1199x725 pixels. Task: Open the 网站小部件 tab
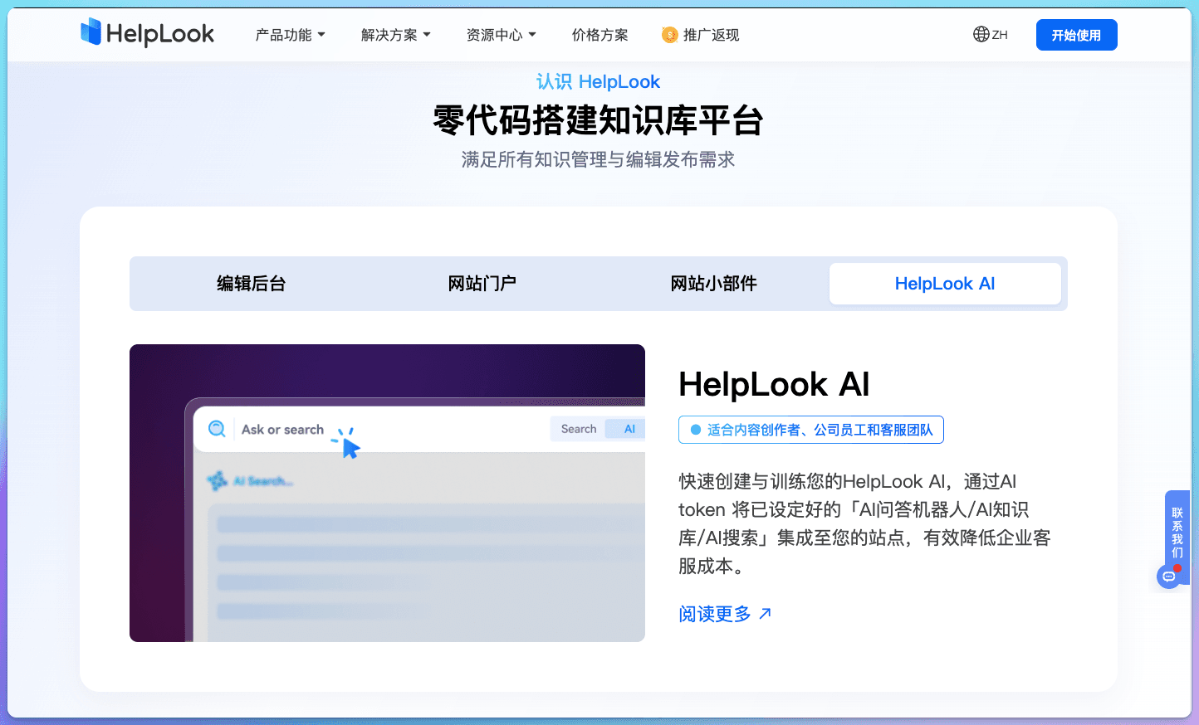click(x=713, y=284)
